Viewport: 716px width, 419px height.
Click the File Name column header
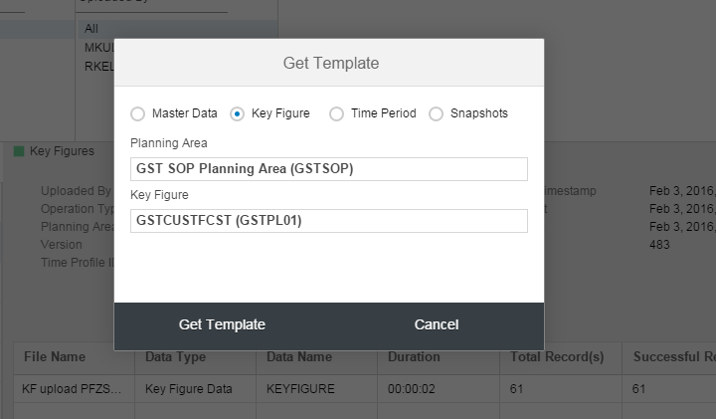click(74, 357)
